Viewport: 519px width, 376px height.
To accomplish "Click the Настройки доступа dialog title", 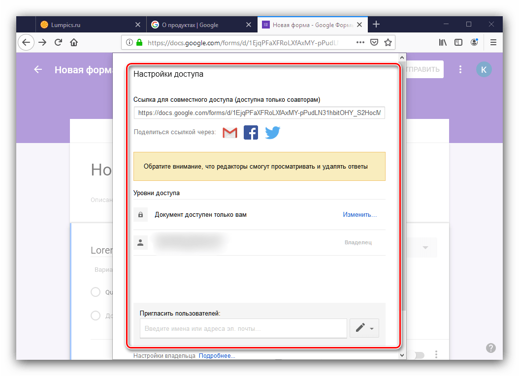I will point(168,74).
